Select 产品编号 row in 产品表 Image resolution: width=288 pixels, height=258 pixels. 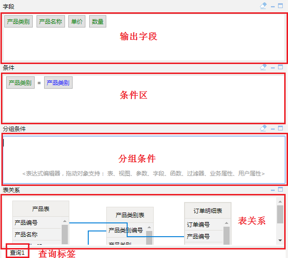coord(37,223)
